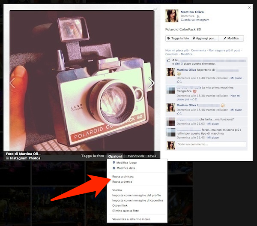Open the audience selector icon next to Domenica
Viewport: 257px width, 226px height.
(x=198, y=16)
